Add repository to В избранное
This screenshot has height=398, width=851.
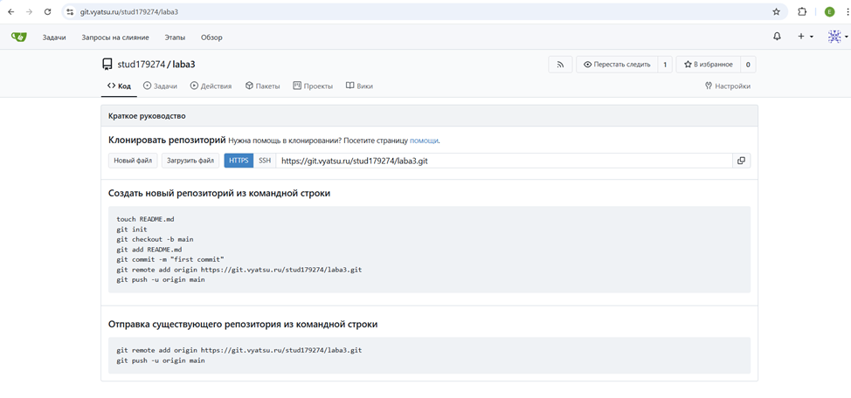[x=708, y=65]
